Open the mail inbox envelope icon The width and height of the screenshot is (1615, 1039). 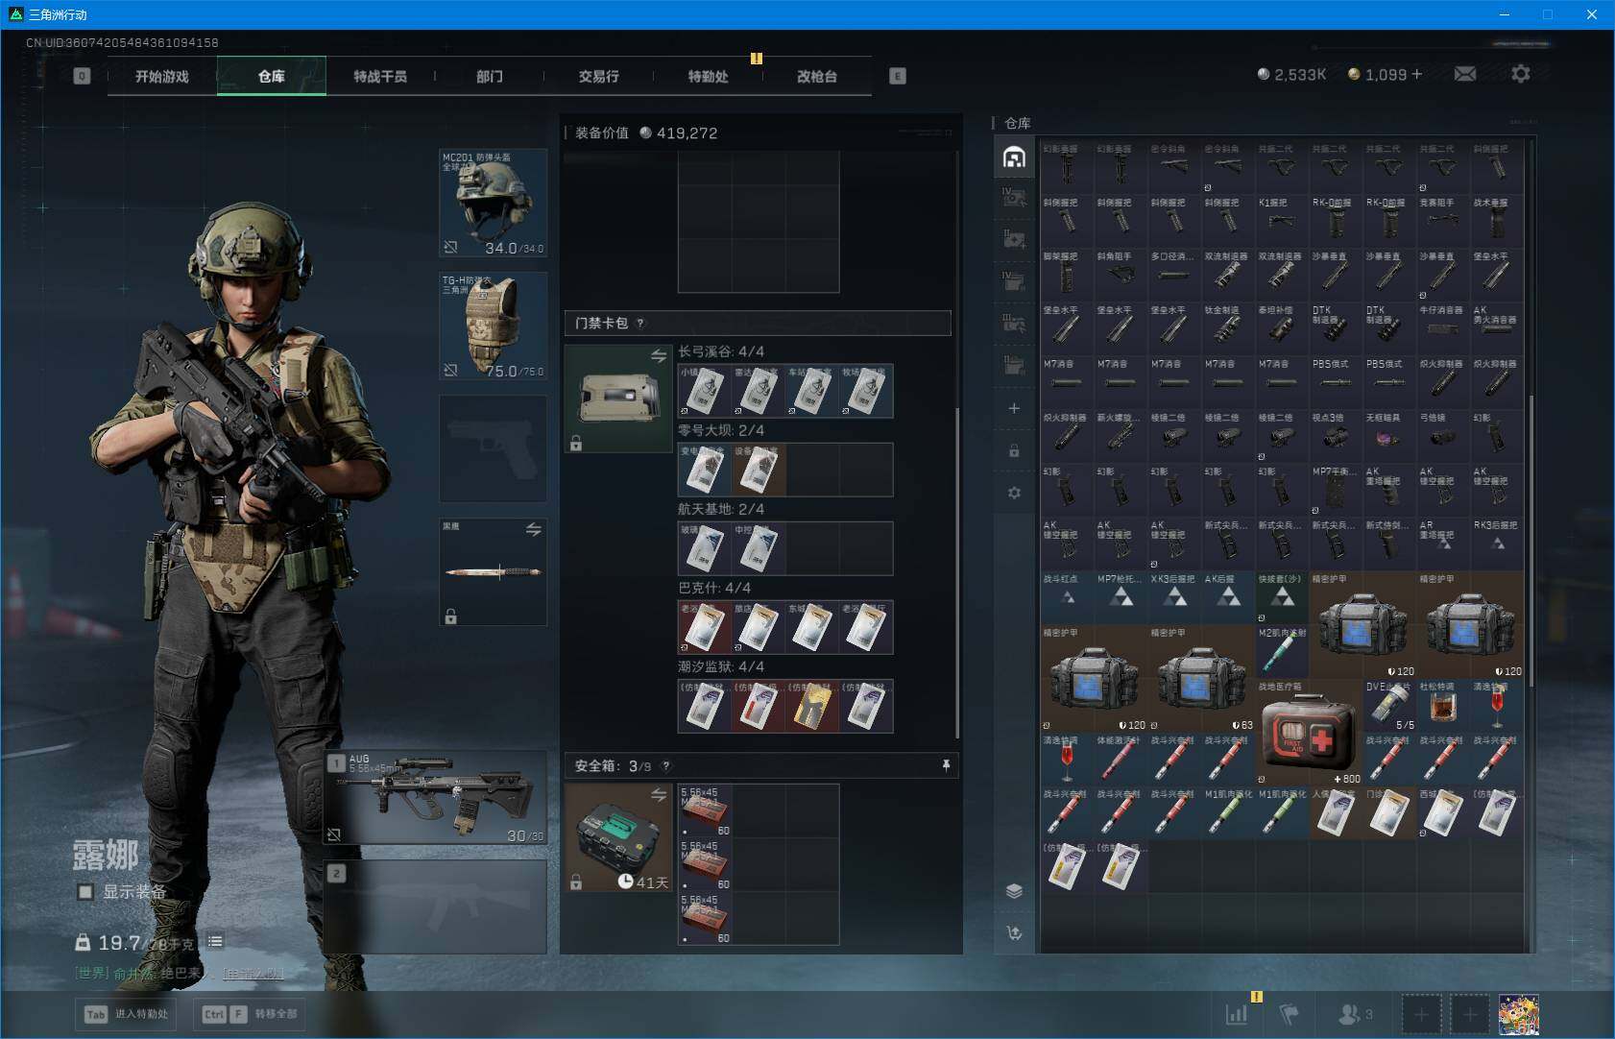pyautogui.click(x=1465, y=74)
